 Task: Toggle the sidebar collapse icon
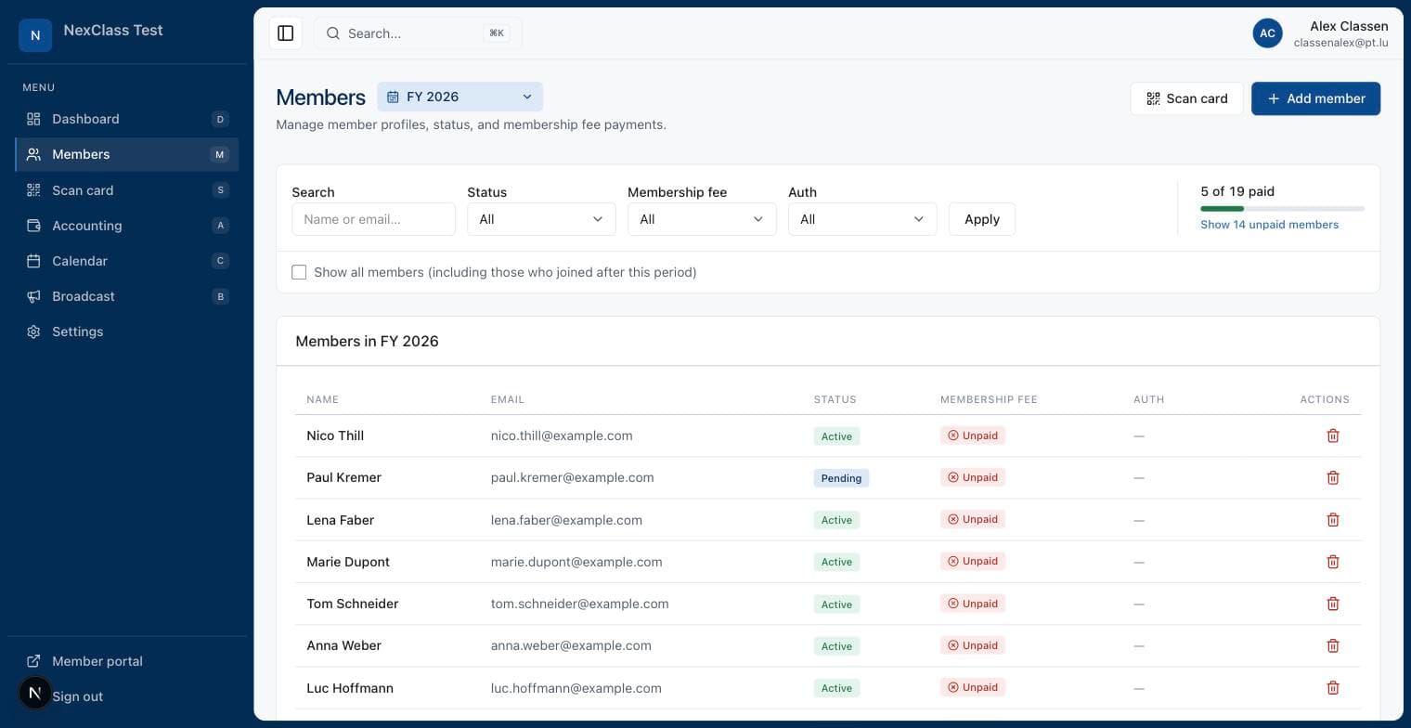pyautogui.click(x=286, y=33)
